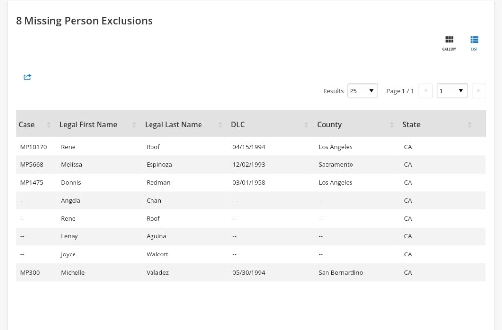Sort by Legal First Name arrows
Screen dimensions: 502x330
pos(134,125)
